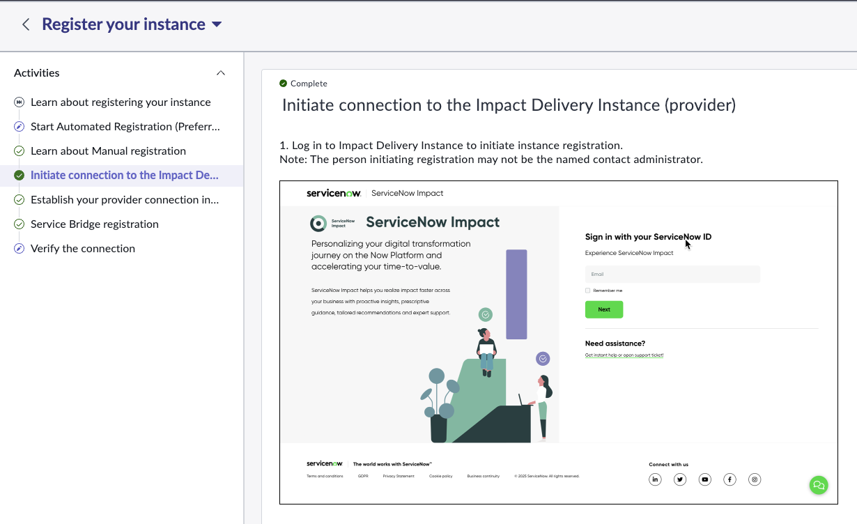Click the Privacy Statement footer link
This screenshot has height=524, width=857.
(x=399, y=476)
